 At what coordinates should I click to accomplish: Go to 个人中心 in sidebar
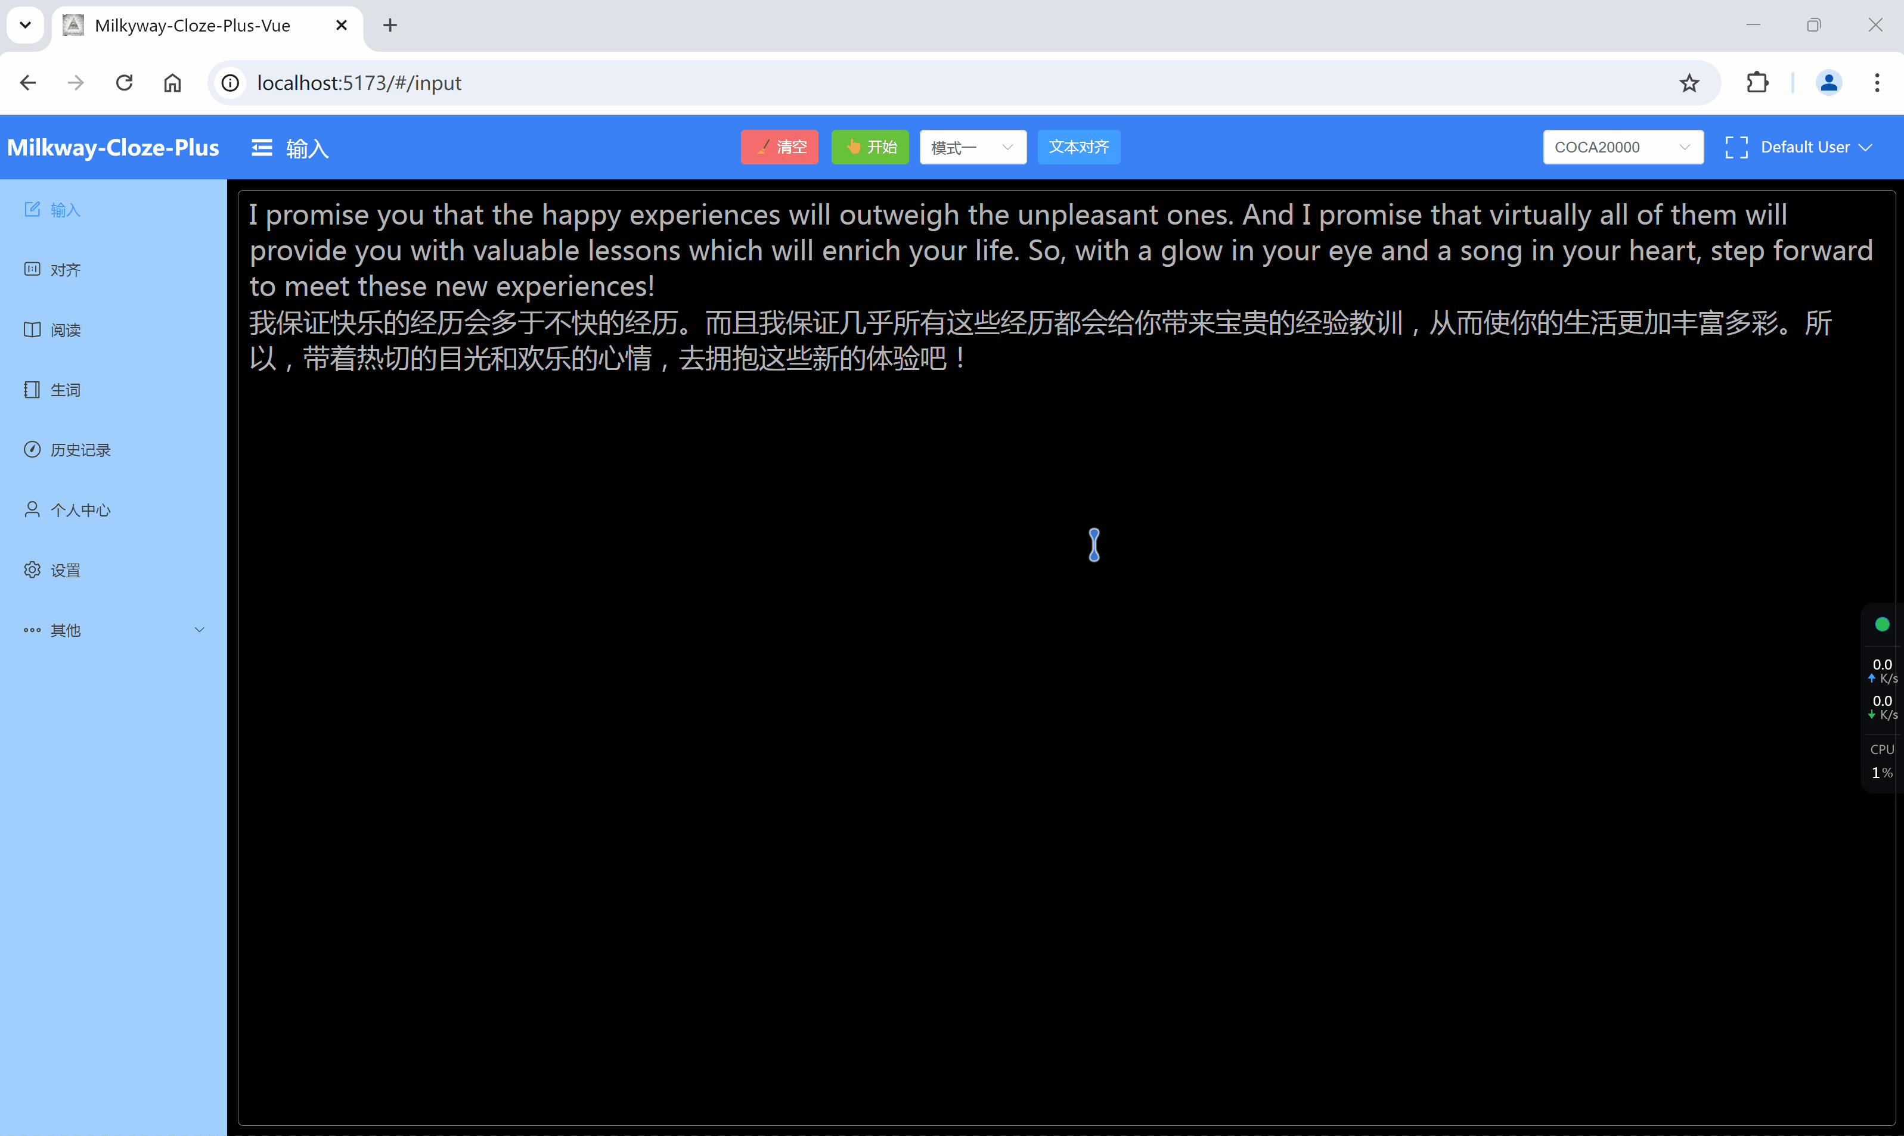(x=113, y=510)
